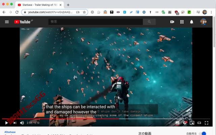Go back in browser history
The image size is (216, 135).
tap(4, 12)
